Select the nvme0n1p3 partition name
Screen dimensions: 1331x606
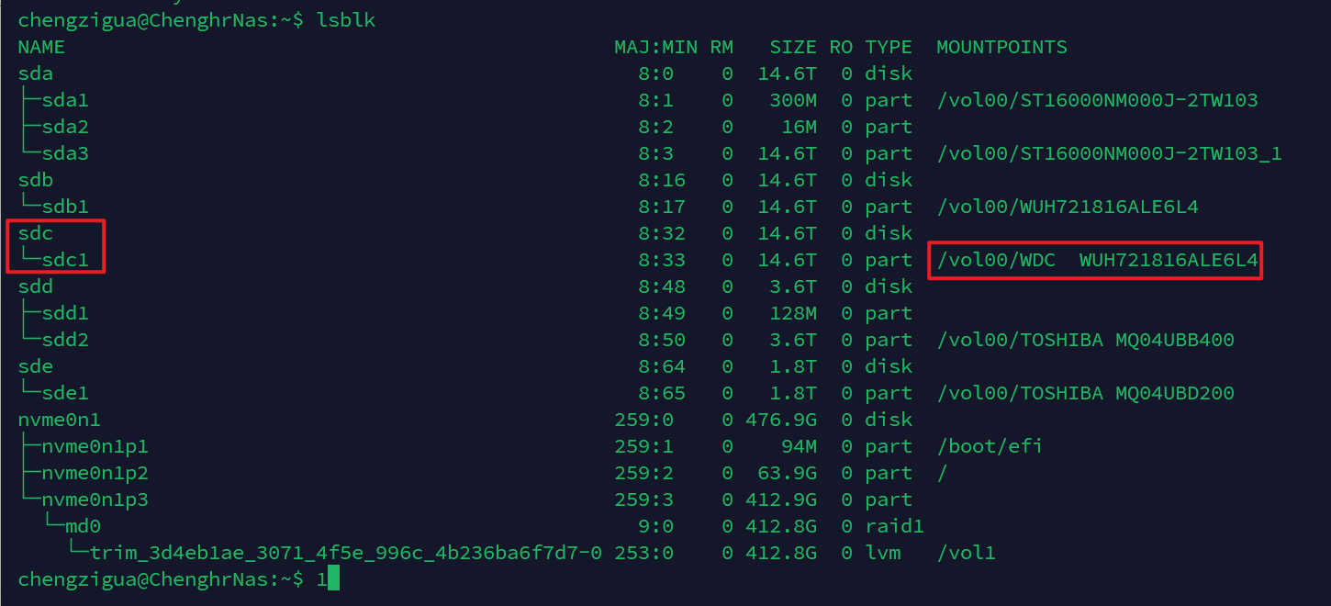click(x=95, y=499)
